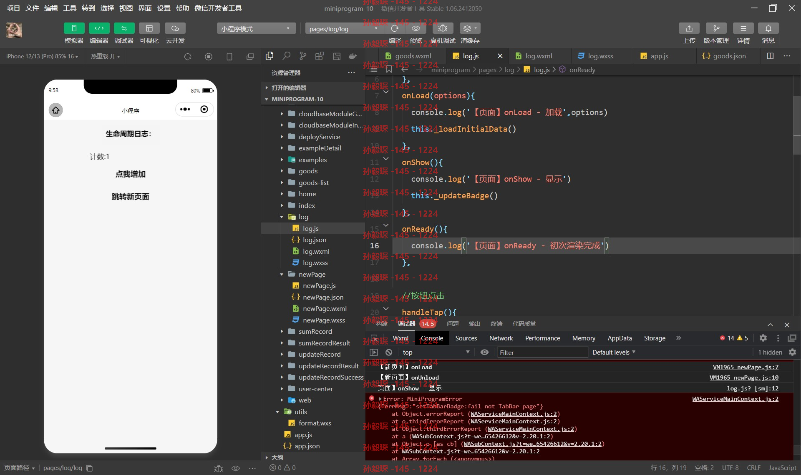Collapse the log folder
The height and width of the screenshot is (475, 801).
[x=313, y=217]
